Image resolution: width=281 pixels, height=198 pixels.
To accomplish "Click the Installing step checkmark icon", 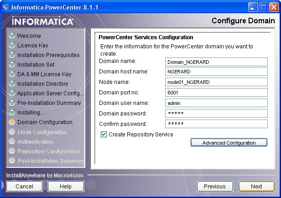I will click(x=12, y=112).
